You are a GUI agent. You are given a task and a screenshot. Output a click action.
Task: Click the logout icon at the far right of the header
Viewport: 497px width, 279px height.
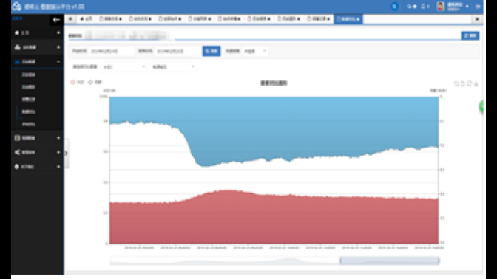pos(478,7)
